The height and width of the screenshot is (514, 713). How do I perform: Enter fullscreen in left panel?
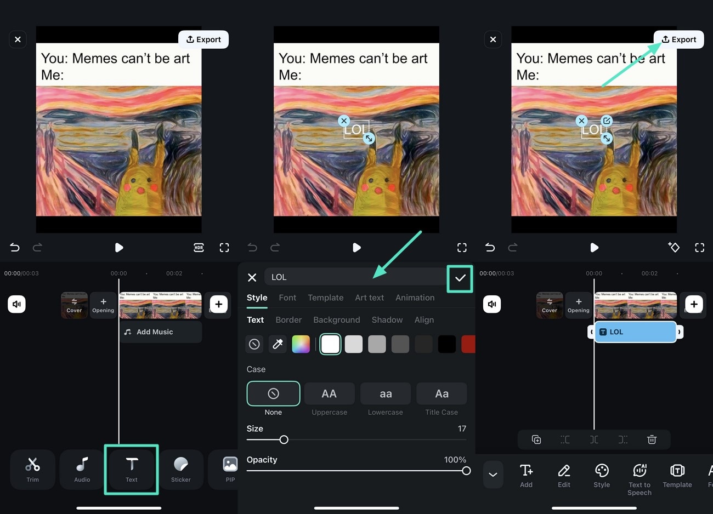[224, 248]
